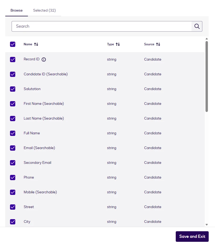Open Record ID info icon

click(44, 60)
